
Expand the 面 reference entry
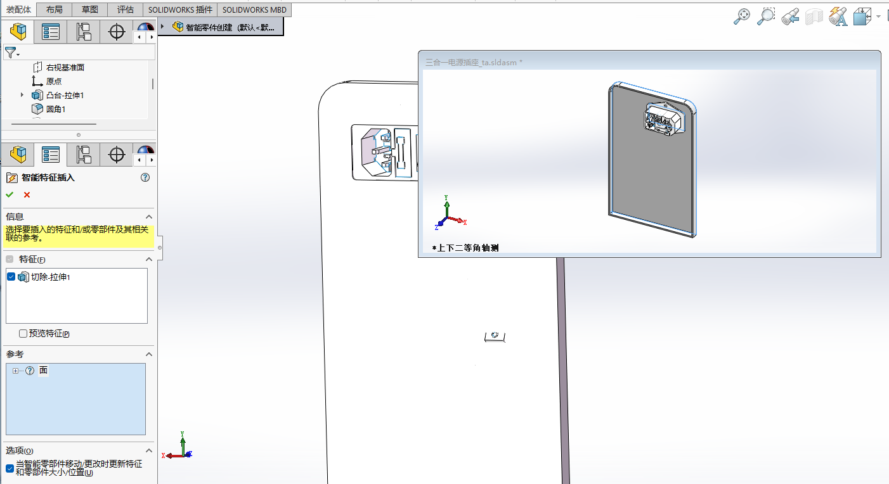15,371
